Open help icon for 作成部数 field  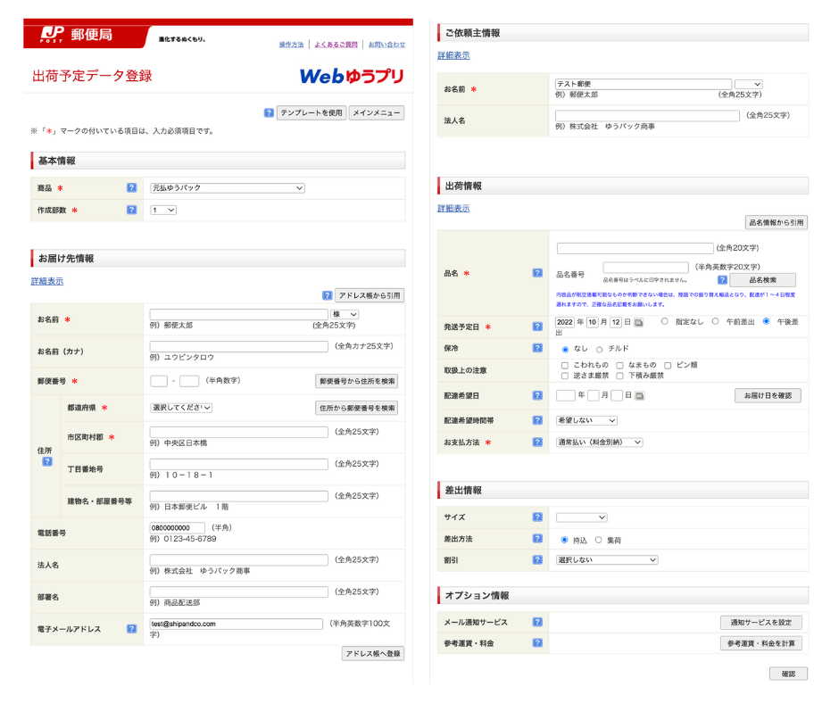131,210
